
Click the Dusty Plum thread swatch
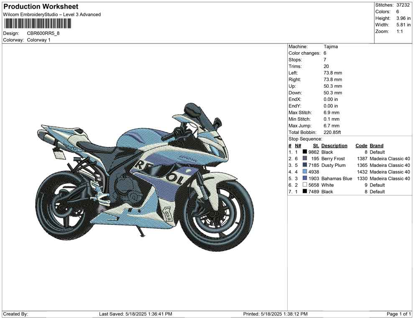pyautogui.click(x=305, y=165)
